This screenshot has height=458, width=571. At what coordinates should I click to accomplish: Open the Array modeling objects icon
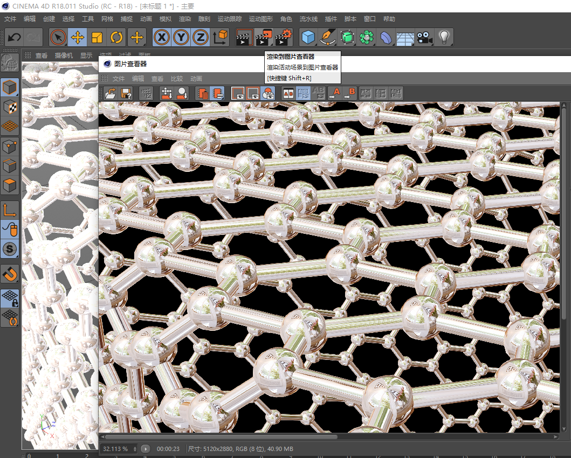(x=367, y=37)
